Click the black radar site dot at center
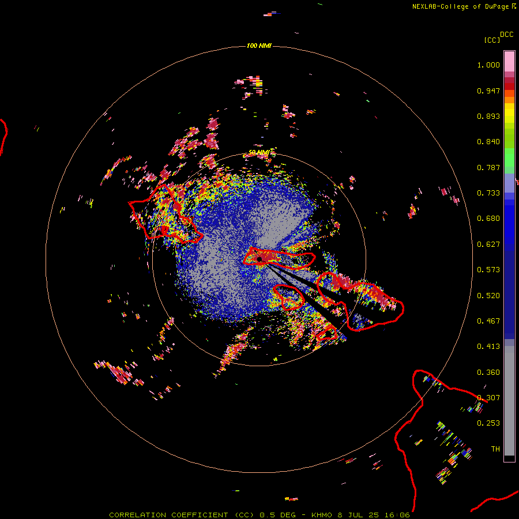The image size is (519, 519). click(259, 259)
